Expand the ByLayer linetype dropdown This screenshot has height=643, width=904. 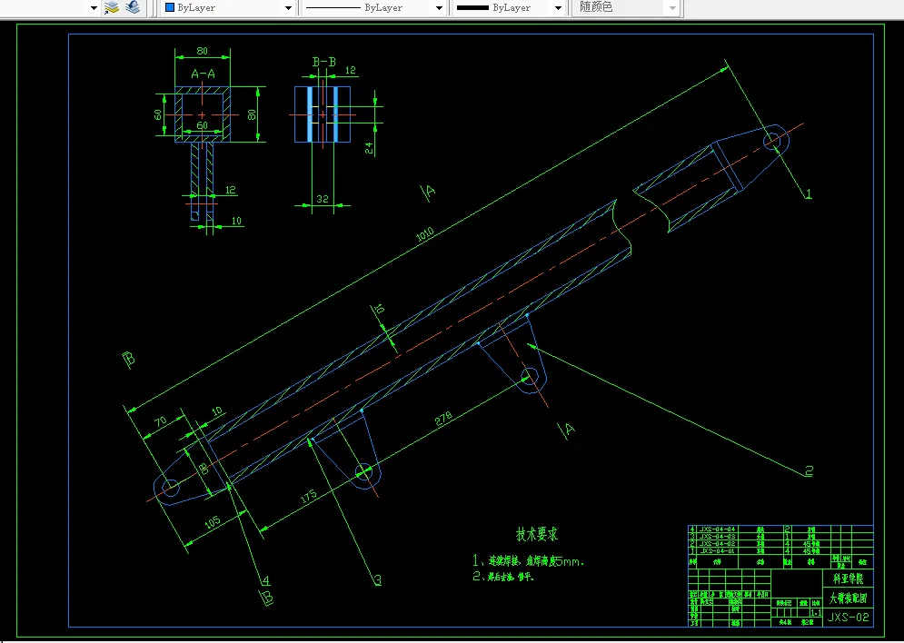tap(440, 8)
